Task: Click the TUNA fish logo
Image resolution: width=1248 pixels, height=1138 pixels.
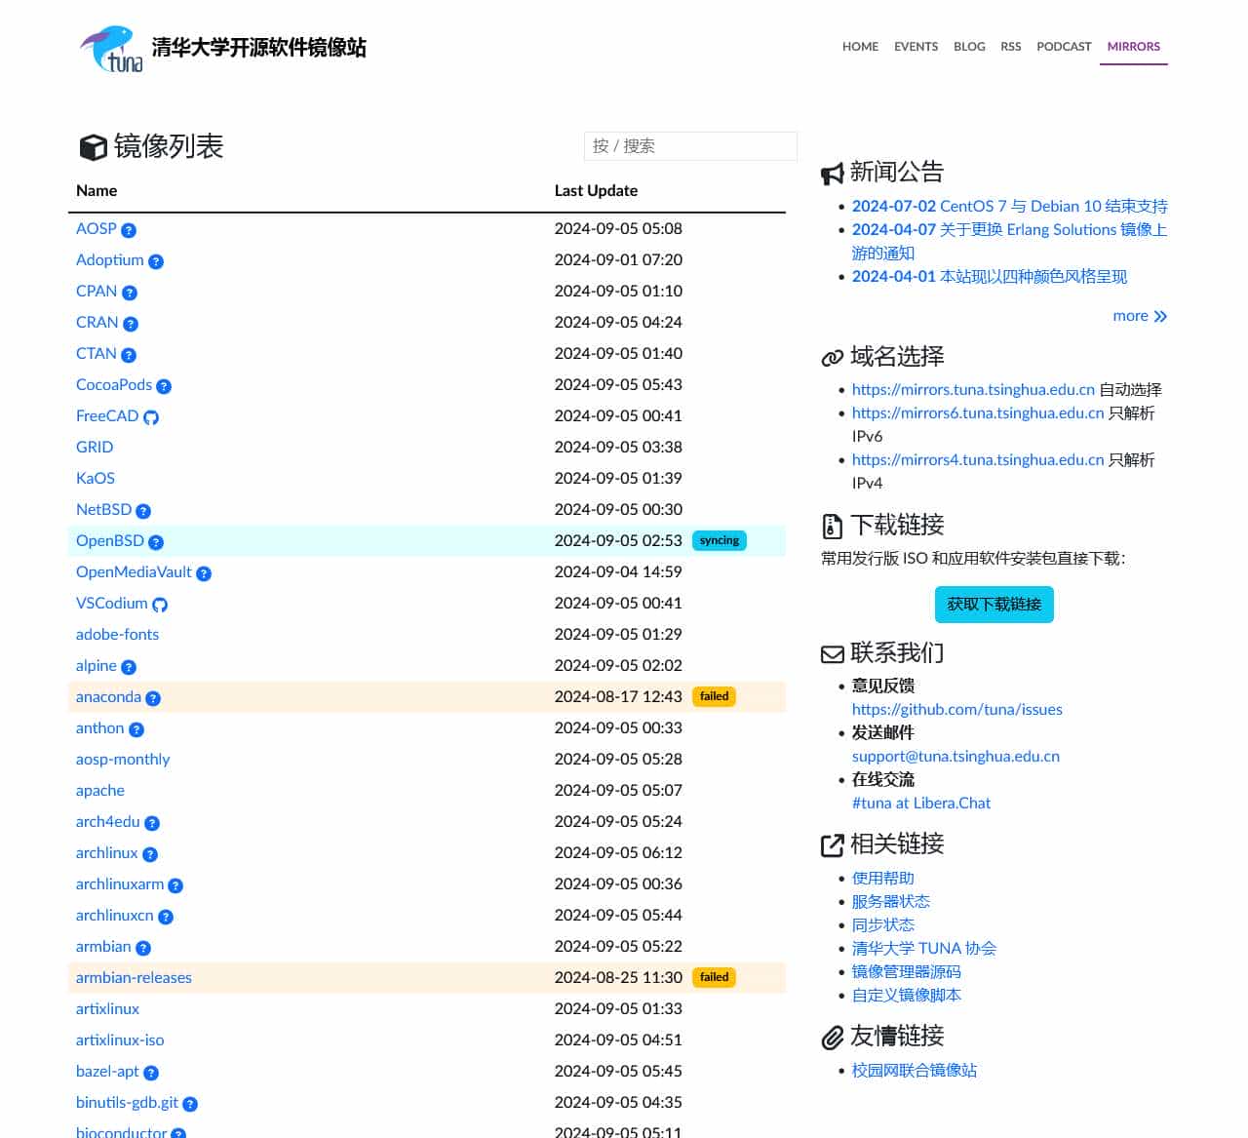Action: tap(107, 47)
